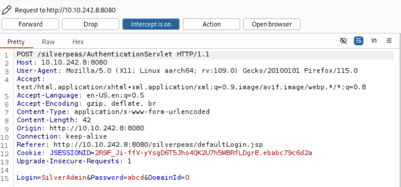401x187 pixels.
Task: Click the JSESSIONID cookie value
Action: pos(204,153)
